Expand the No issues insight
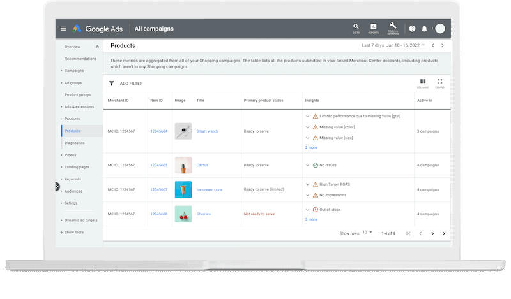Image resolution: width=511 pixels, height=299 pixels. pyautogui.click(x=307, y=165)
